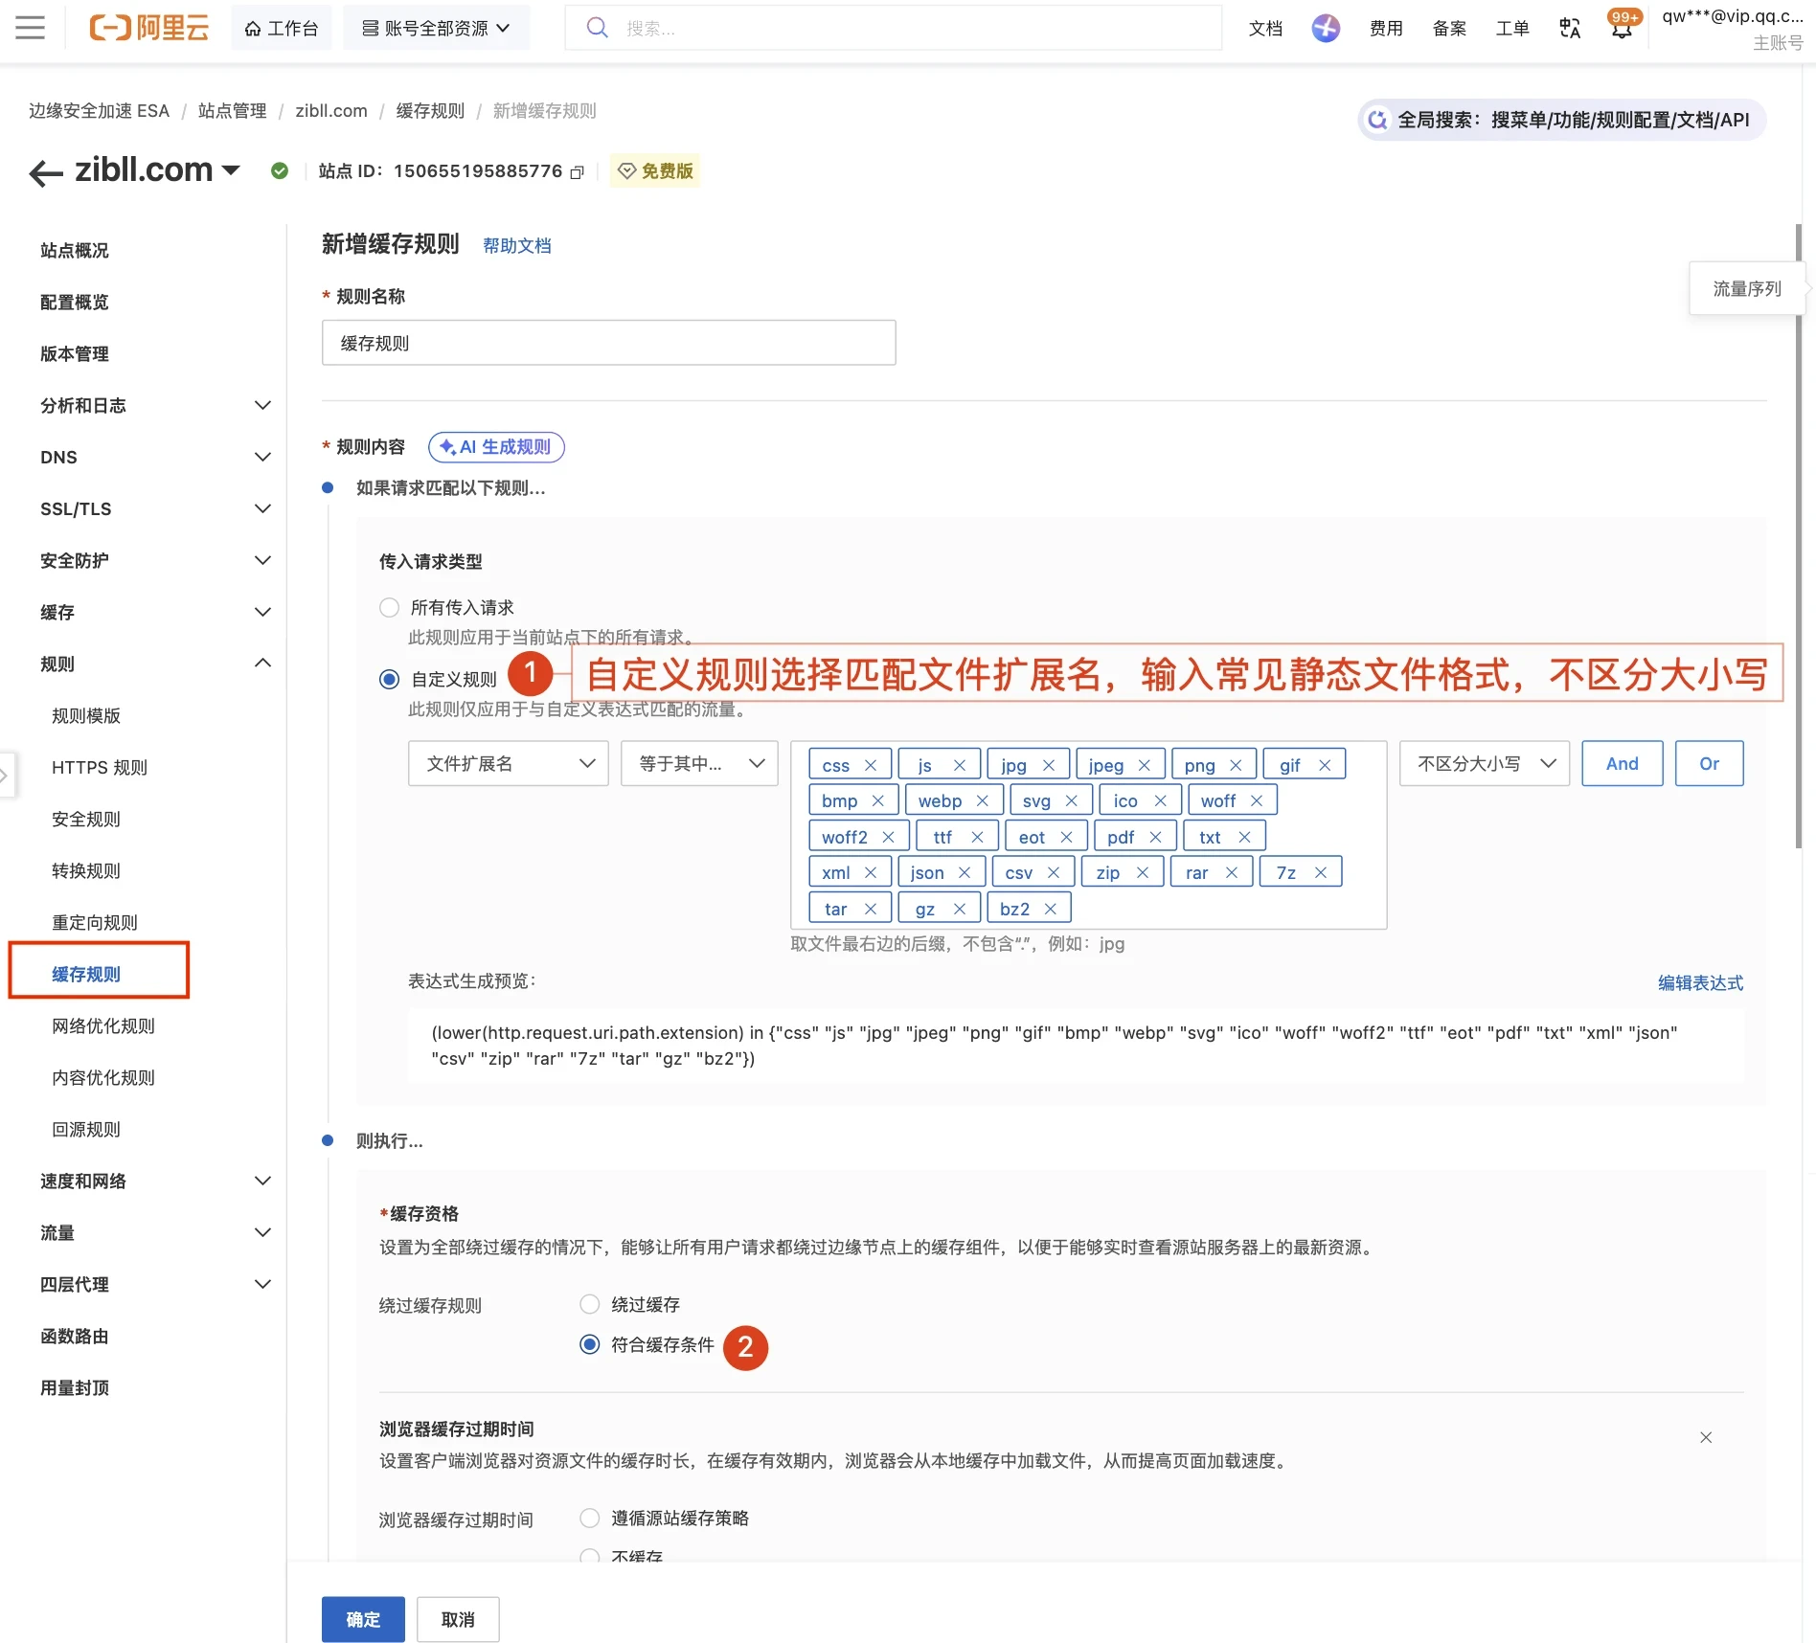Image resolution: width=1816 pixels, height=1643 pixels.
Task: Click the search magnifier in the search bar
Action: (x=597, y=28)
